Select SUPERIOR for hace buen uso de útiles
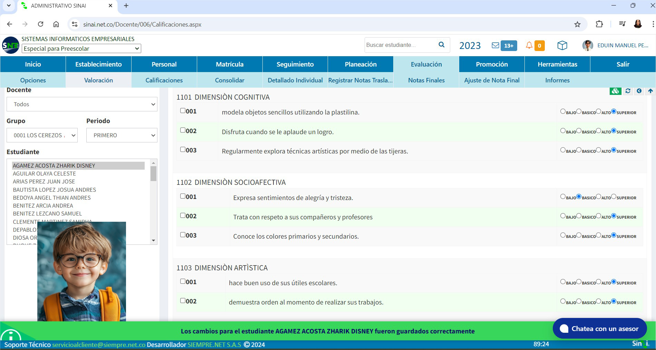Screen dimensions: 656x350 tap(614, 282)
